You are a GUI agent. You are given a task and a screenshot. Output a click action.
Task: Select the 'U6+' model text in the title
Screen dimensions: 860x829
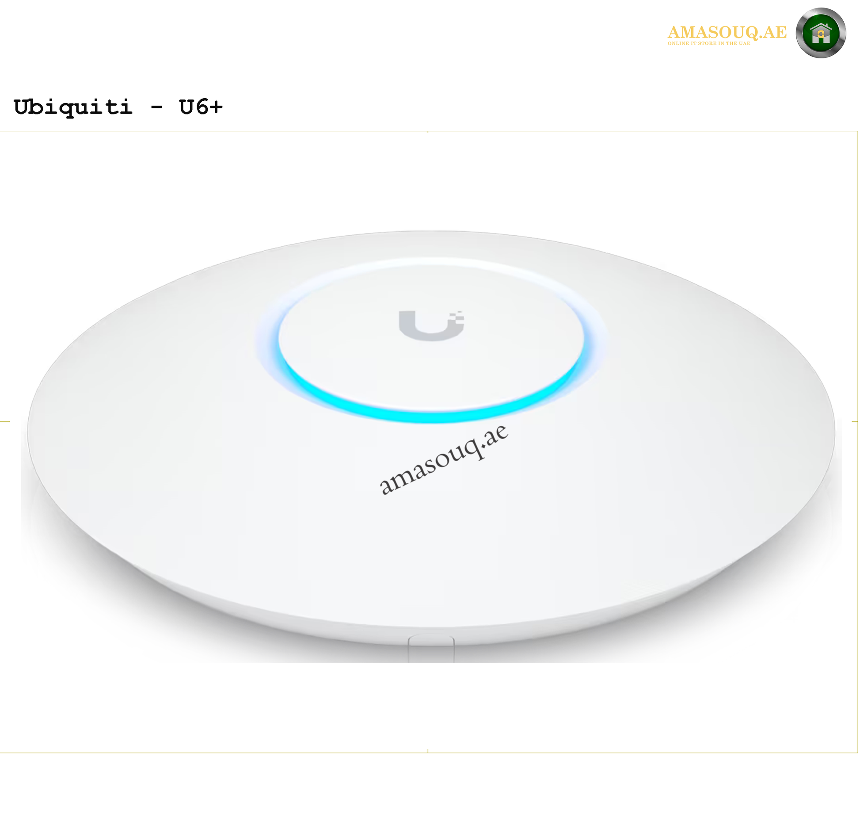pos(201,107)
